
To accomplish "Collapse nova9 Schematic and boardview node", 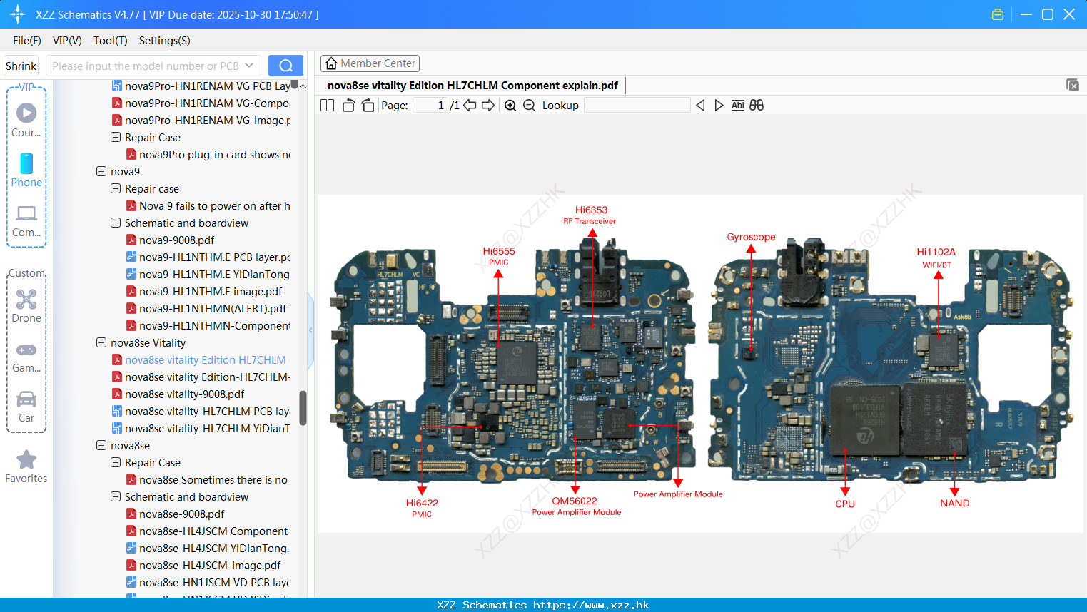I will point(116,223).
